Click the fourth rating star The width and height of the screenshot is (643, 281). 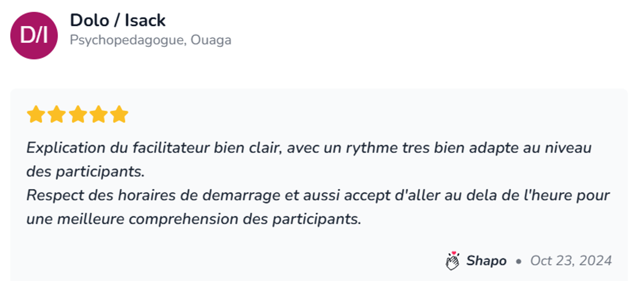(x=98, y=115)
